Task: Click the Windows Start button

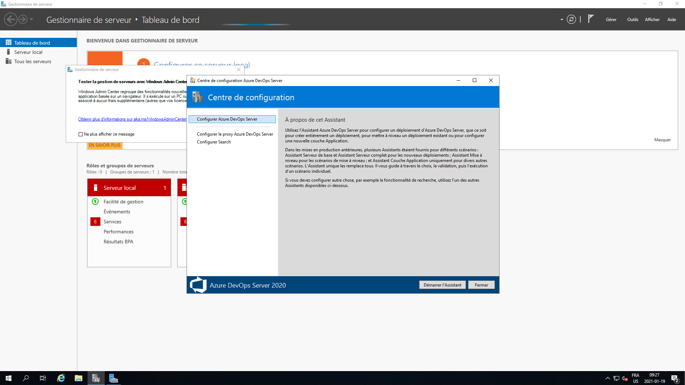Action: [x=9, y=378]
